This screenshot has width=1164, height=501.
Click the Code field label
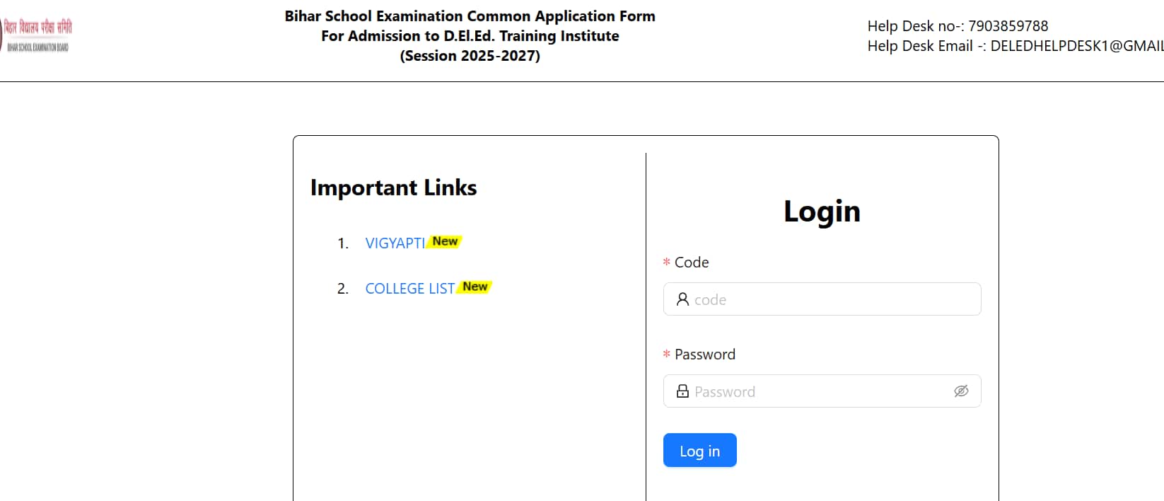point(691,263)
